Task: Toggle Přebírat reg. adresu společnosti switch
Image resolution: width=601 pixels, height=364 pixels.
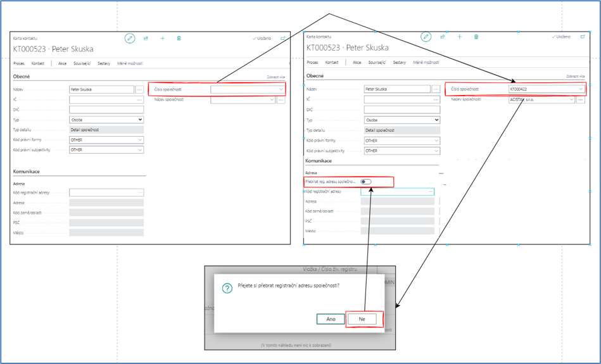Action: (x=366, y=182)
